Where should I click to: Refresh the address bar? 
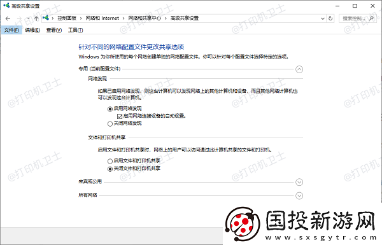[x=330, y=18]
